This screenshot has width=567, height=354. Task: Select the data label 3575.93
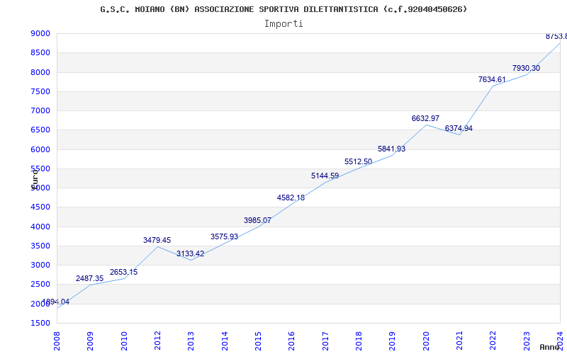224,236
